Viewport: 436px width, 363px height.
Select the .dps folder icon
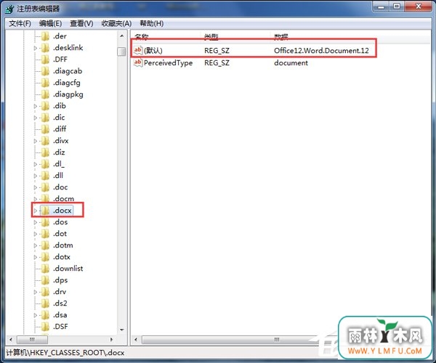pyautogui.click(x=45, y=280)
